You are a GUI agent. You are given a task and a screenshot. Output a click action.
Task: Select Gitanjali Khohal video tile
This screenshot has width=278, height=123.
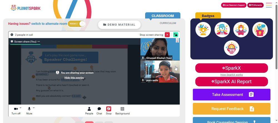tap(160, 49)
